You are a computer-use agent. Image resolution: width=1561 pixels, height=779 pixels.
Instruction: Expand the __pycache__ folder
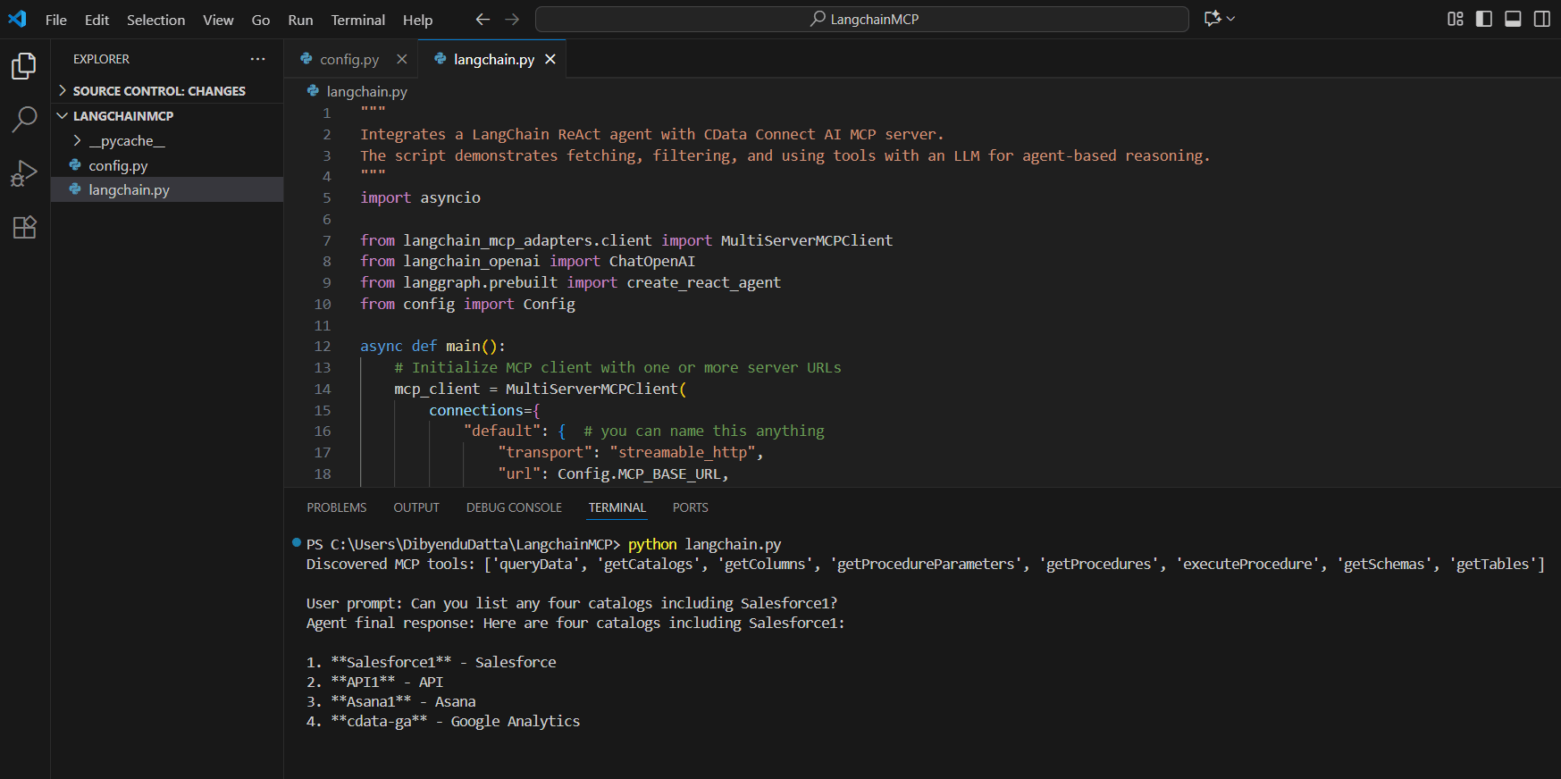pyautogui.click(x=126, y=141)
